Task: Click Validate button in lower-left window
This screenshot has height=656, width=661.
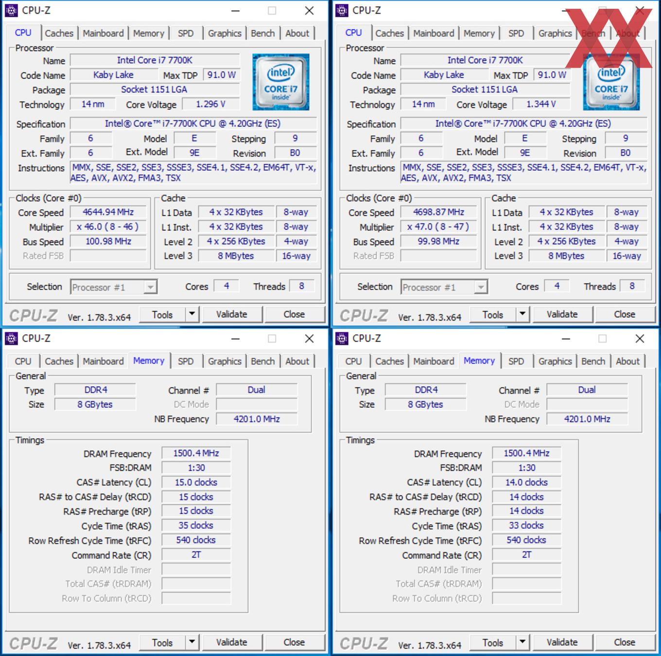Action: (x=232, y=642)
